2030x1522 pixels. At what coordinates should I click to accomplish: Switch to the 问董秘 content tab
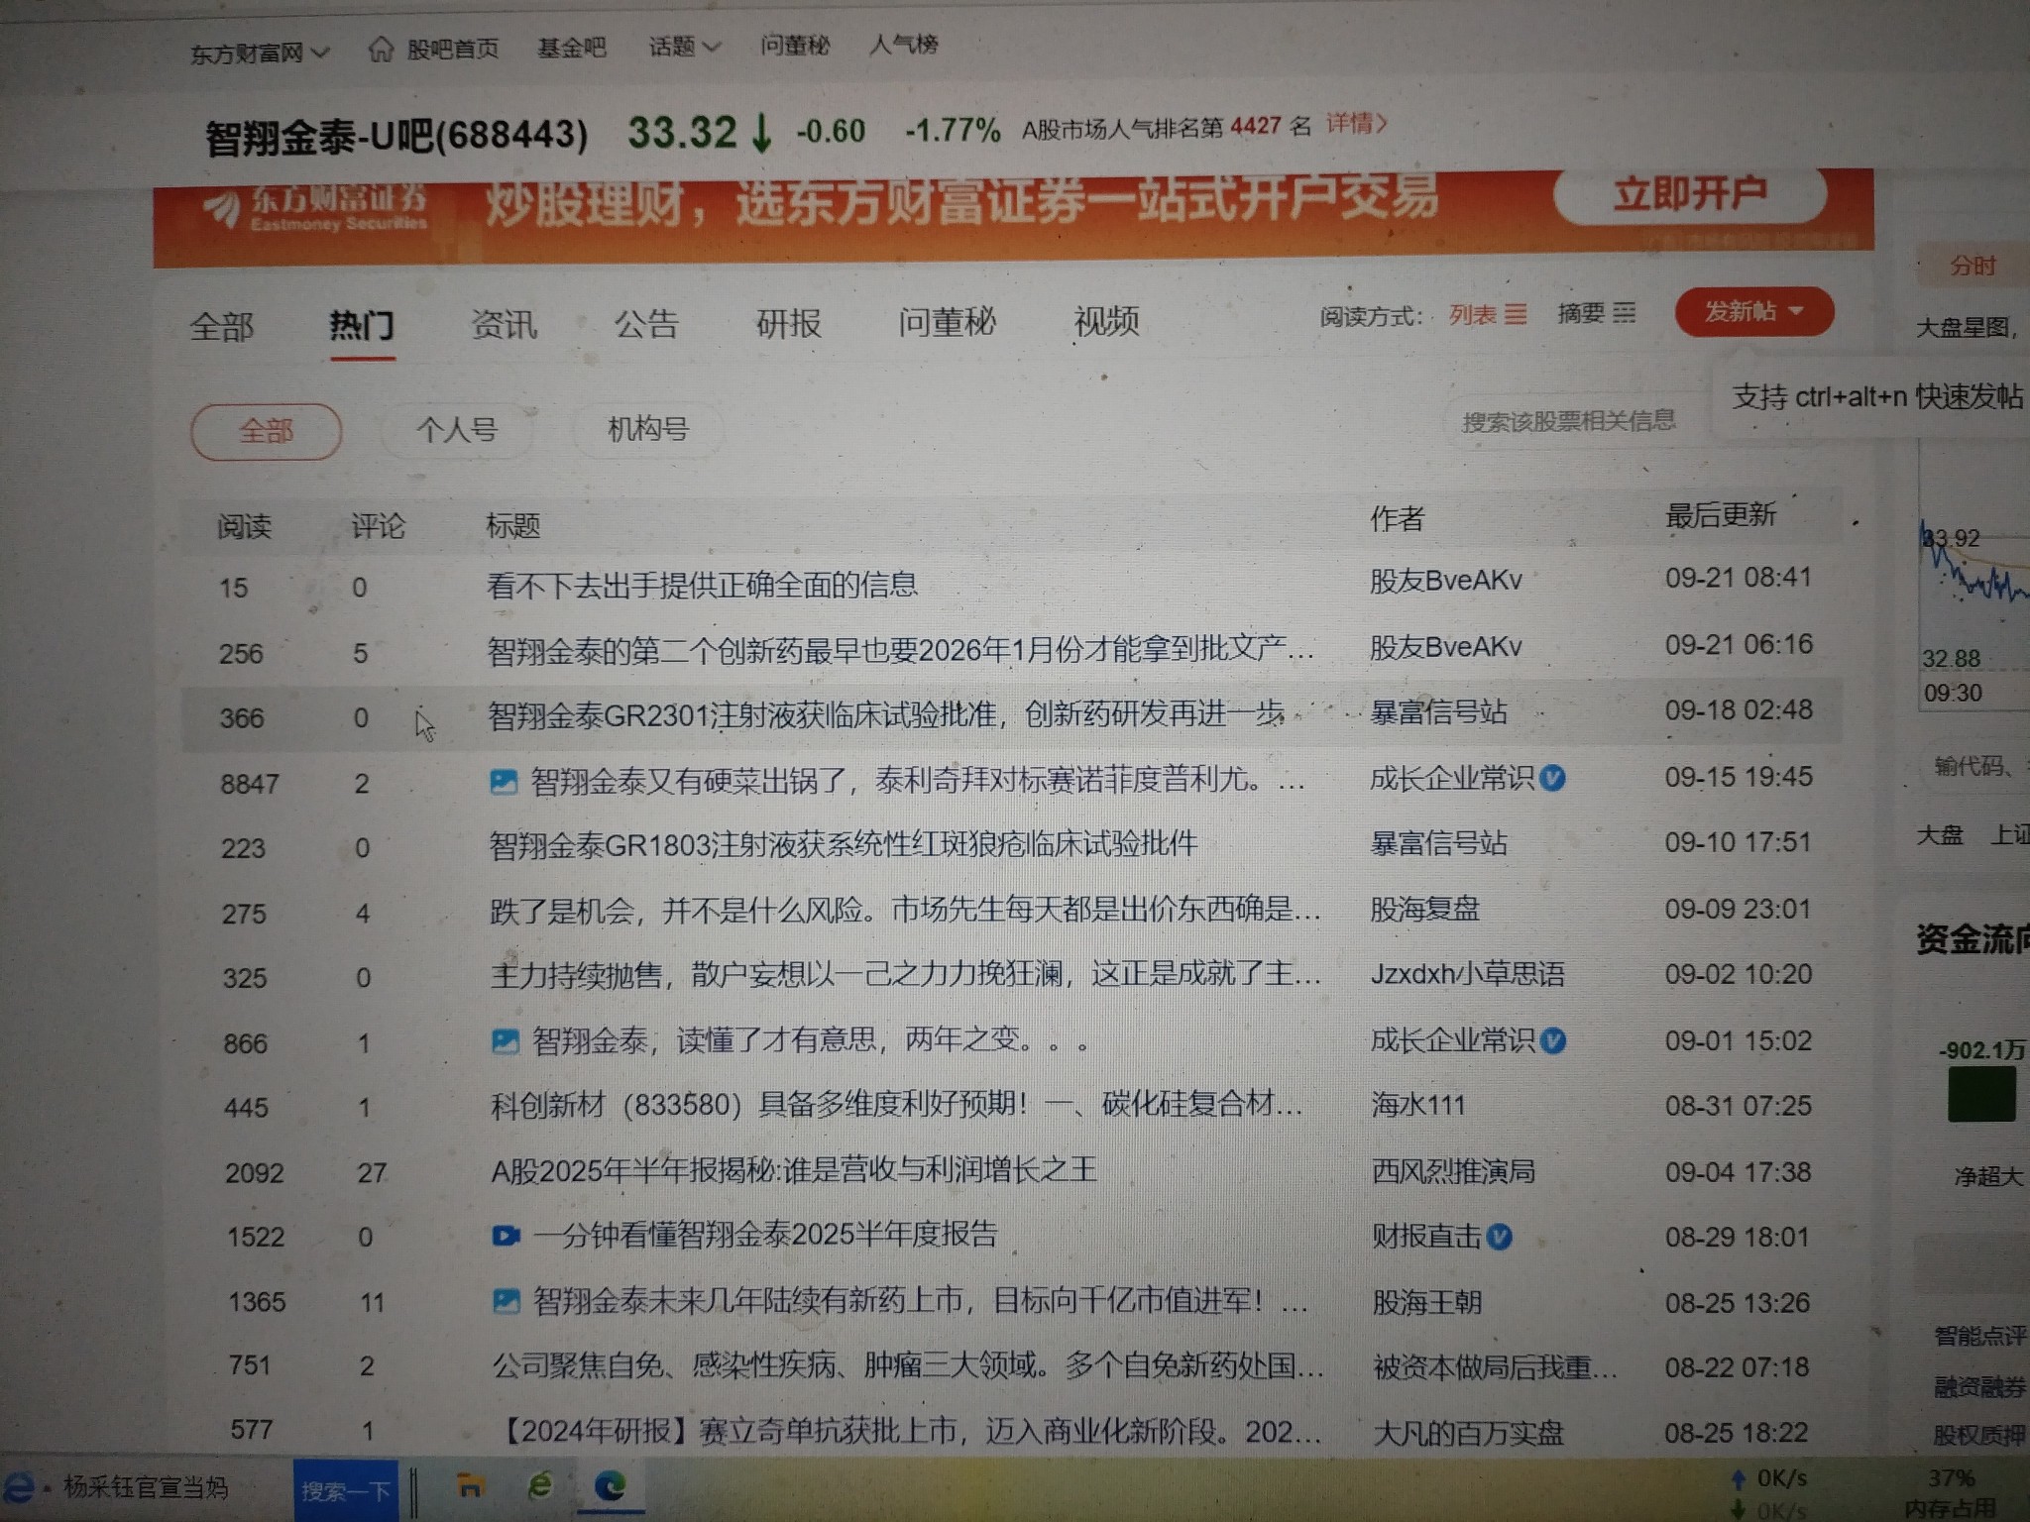pos(947,321)
